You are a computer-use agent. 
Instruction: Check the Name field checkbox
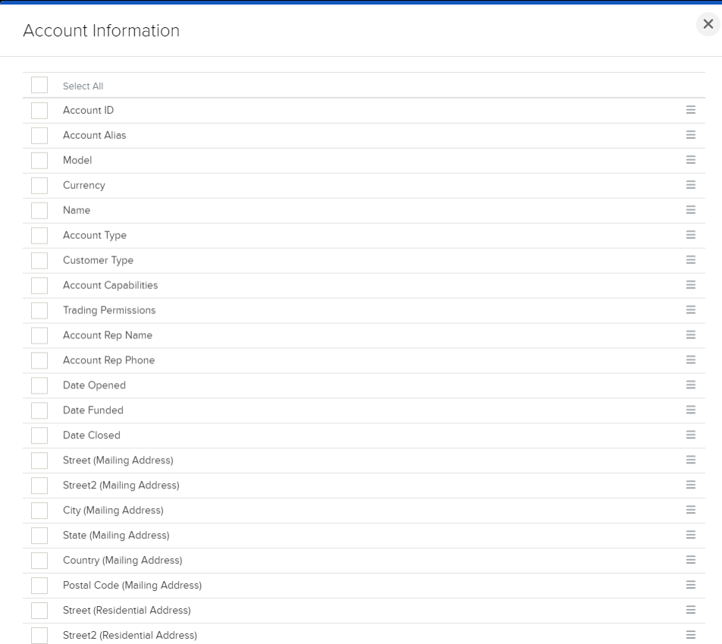click(39, 211)
